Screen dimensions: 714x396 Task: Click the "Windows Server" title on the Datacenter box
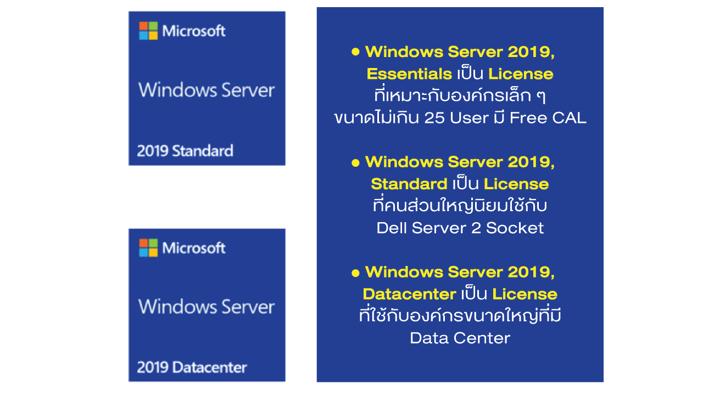point(207,306)
